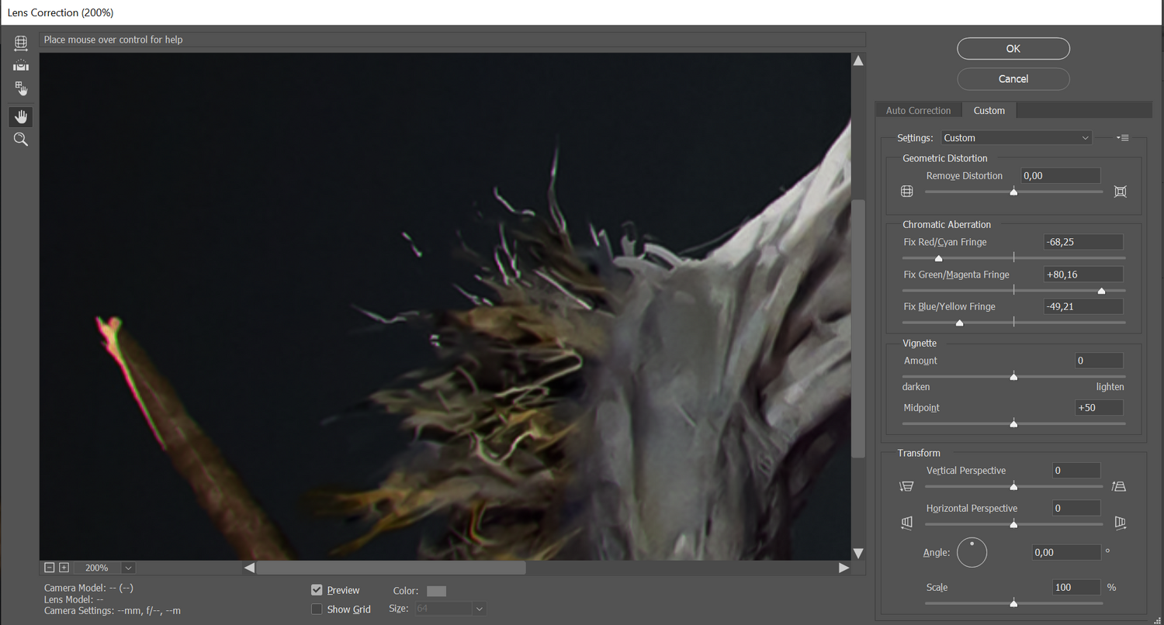This screenshot has width=1164, height=625.
Task: Click the Vignette Amount slider handle
Action: click(1013, 377)
